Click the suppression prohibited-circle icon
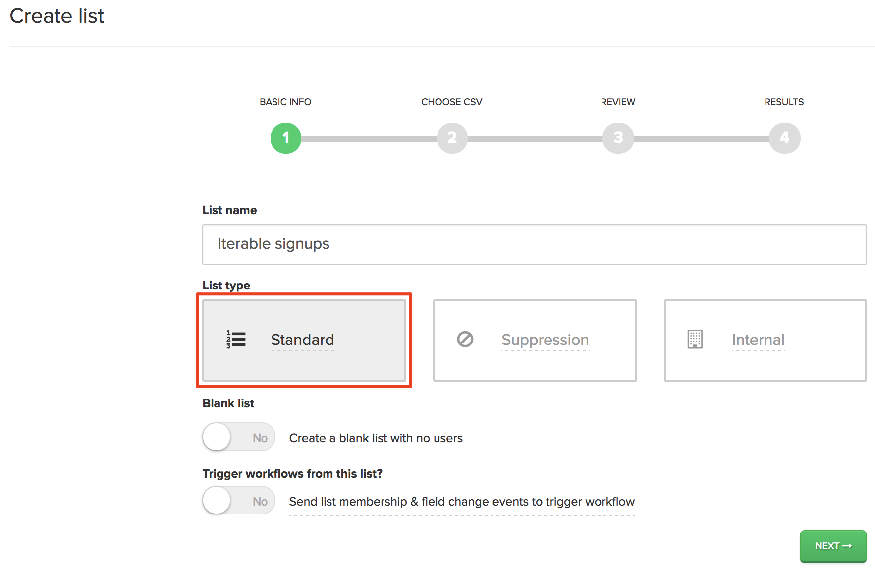Screen dimensions: 875x571 tap(465, 339)
